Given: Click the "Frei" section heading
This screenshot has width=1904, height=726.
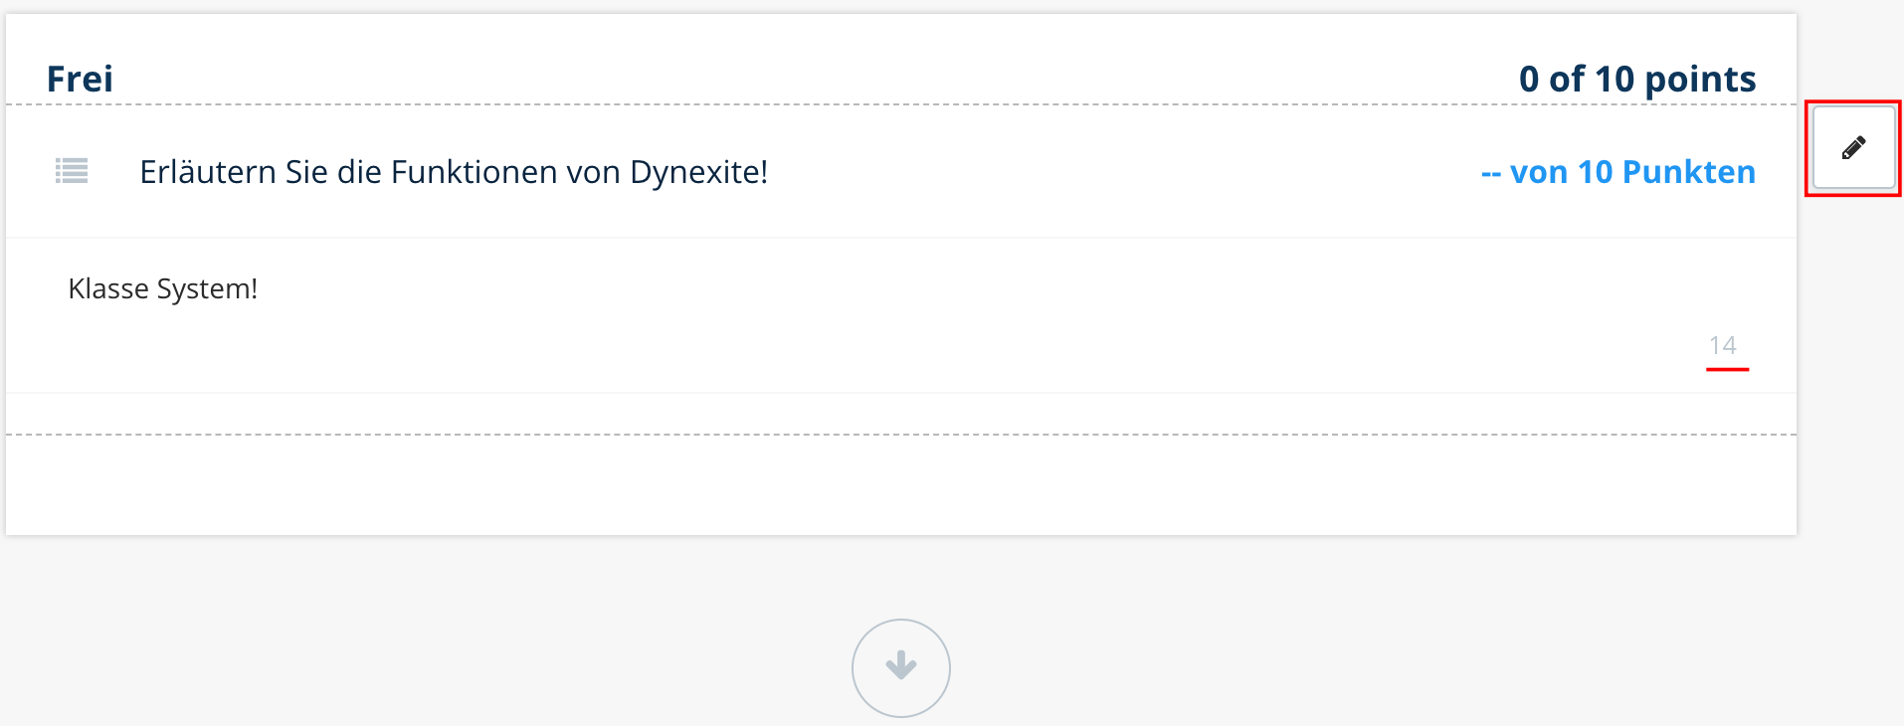Looking at the screenshot, I should click(x=80, y=79).
